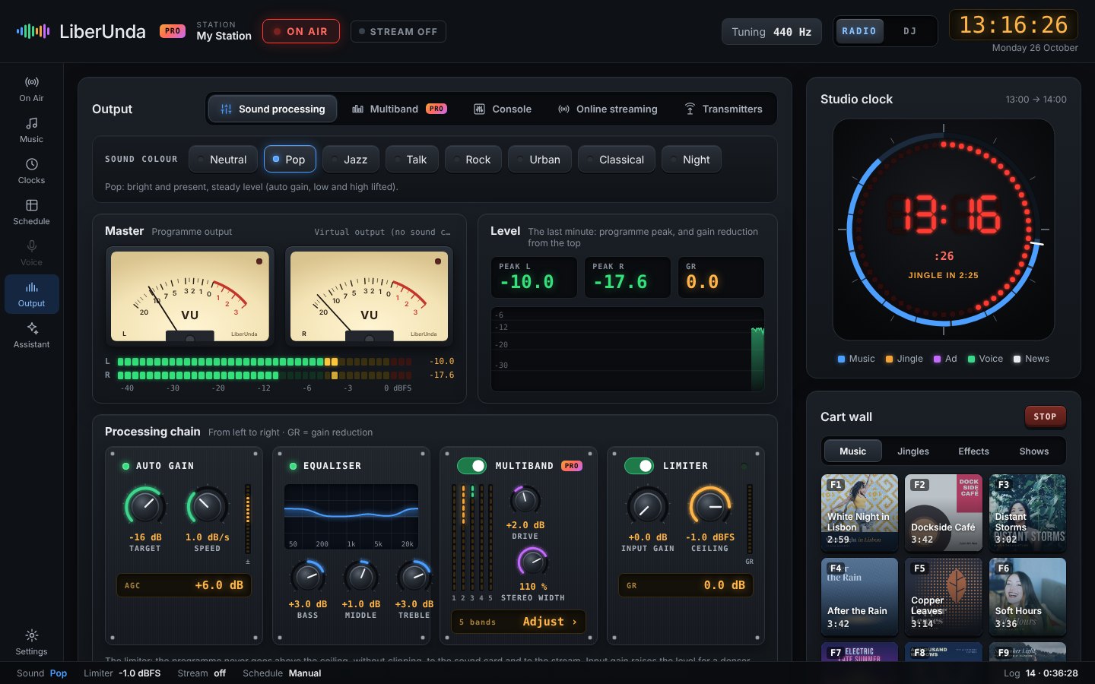Play cart F1 White Night in Lisbon

[x=859, y=513]
